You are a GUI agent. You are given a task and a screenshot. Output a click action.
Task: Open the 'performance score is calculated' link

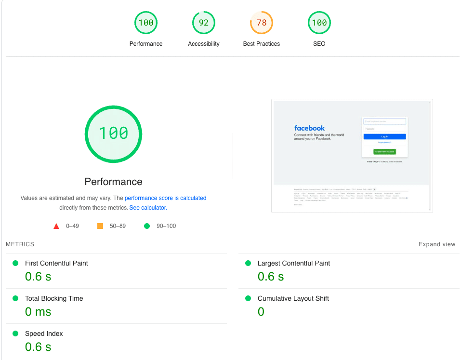point(165,198)
